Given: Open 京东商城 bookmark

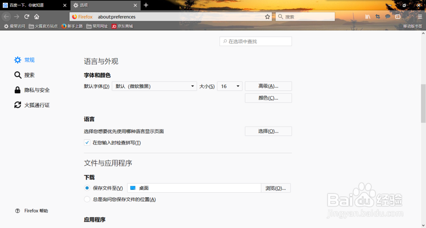Looking at the screenshot, I should tap(122, 26).
